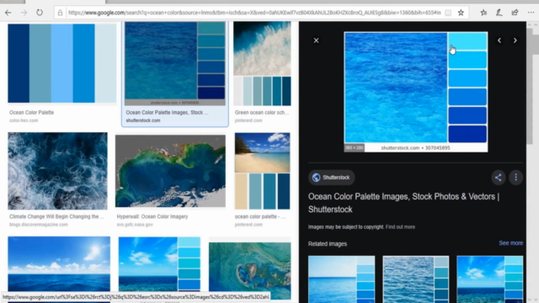Image resolution: width=539 pixels, height=303 pixels.
Task: Click Find out more copyright link
Action: point(400,227)
